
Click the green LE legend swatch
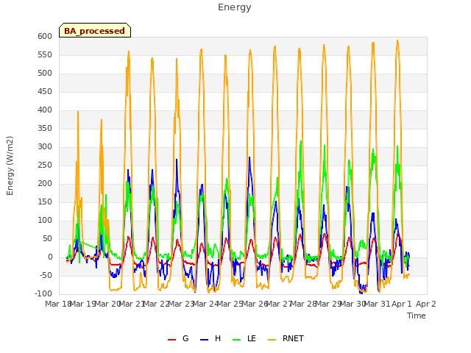pos(237,340)
